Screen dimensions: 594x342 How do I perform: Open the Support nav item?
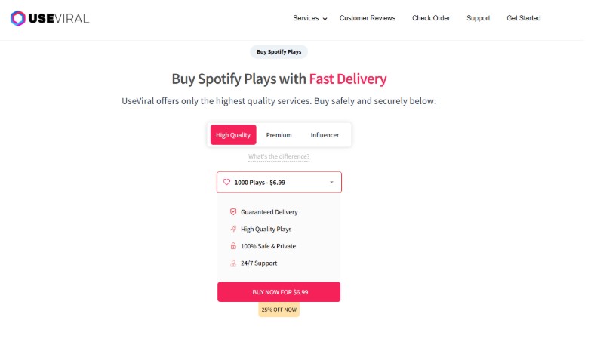(x=478, y=18)
